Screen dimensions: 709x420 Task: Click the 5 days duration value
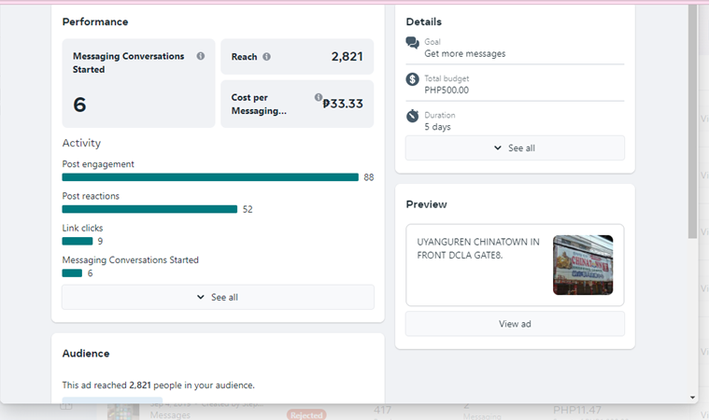[x=437, y=127]
